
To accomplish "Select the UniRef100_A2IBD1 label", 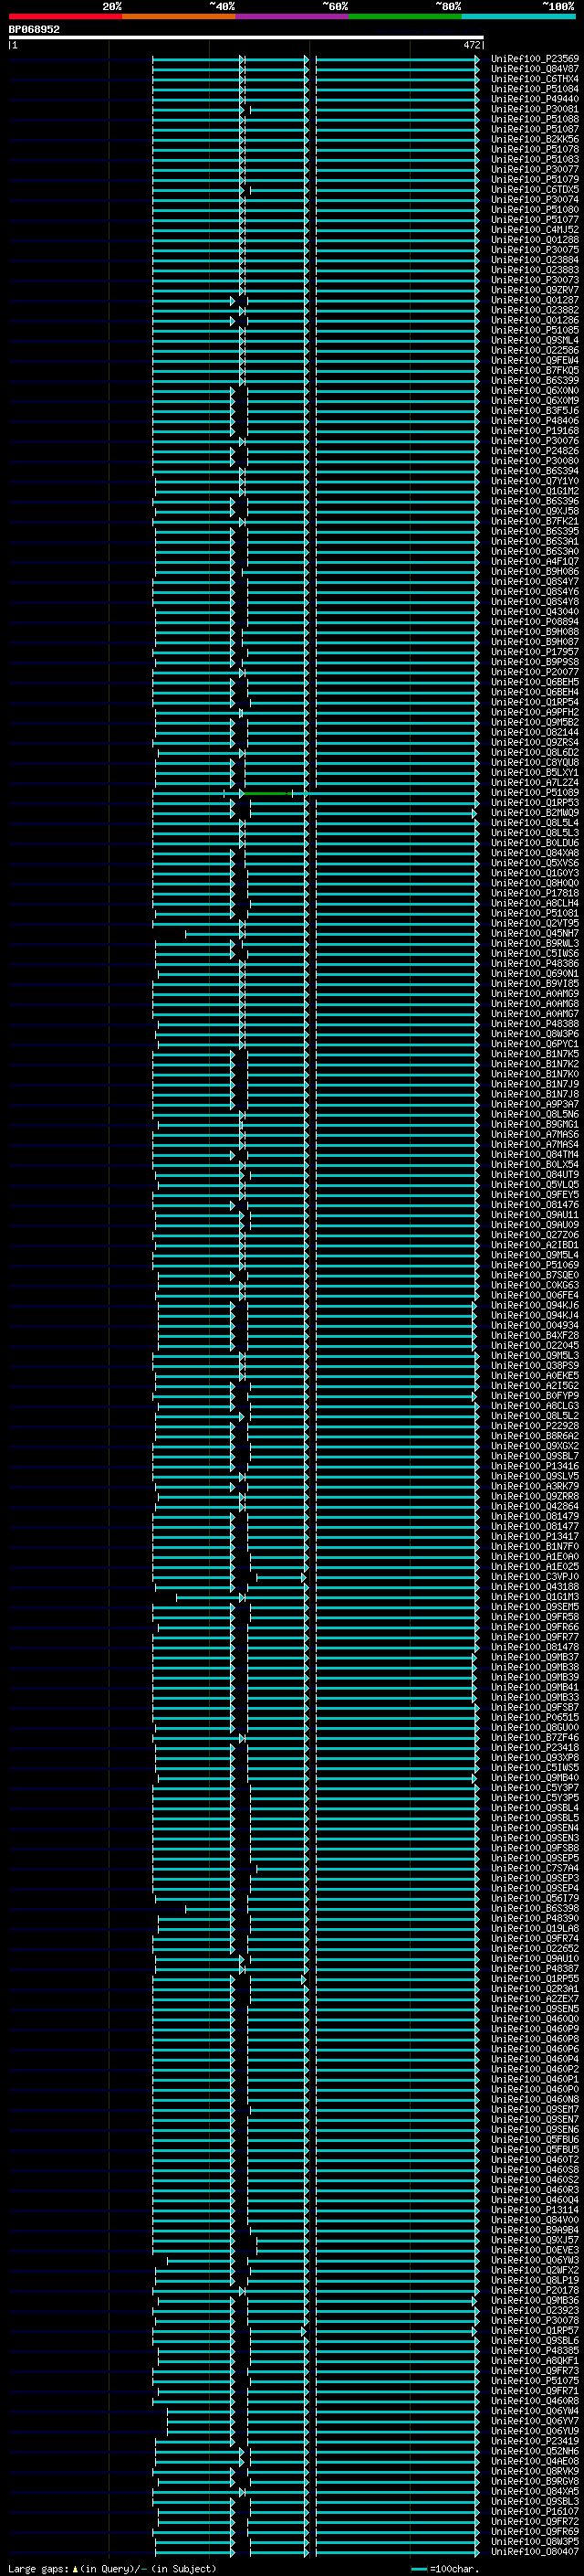I will tap(535, 1245).
